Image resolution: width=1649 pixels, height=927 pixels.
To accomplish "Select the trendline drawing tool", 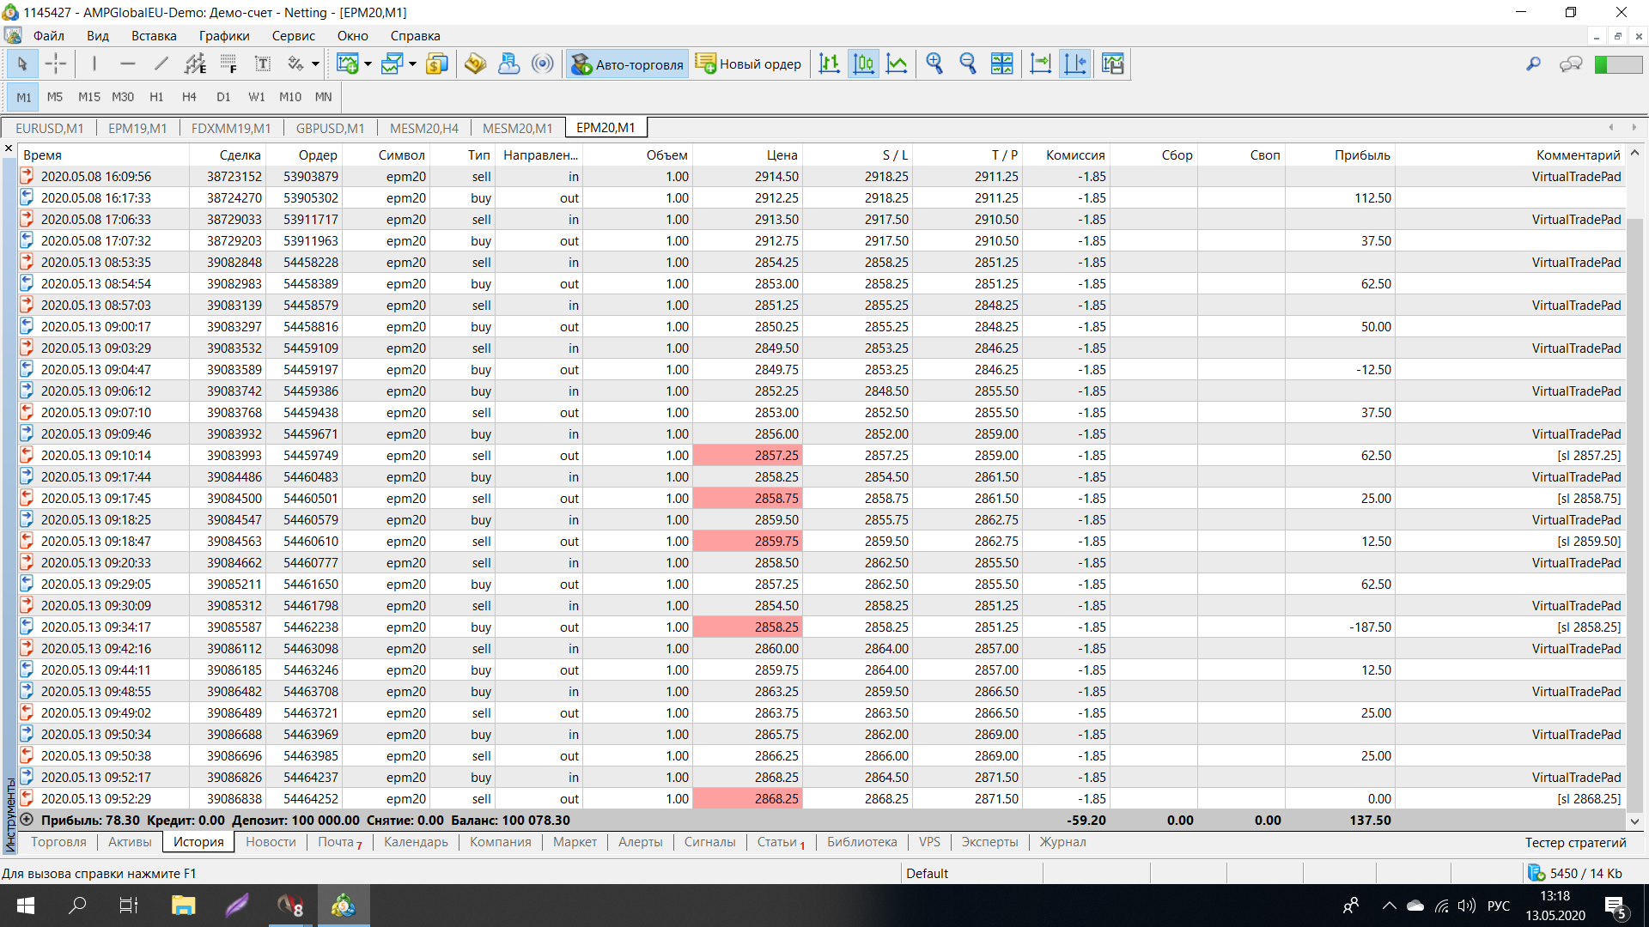I will (x=161, y=64).
